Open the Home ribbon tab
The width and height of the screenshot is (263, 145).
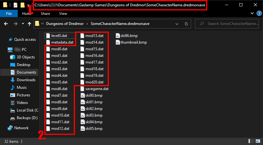tap(27, 14)
